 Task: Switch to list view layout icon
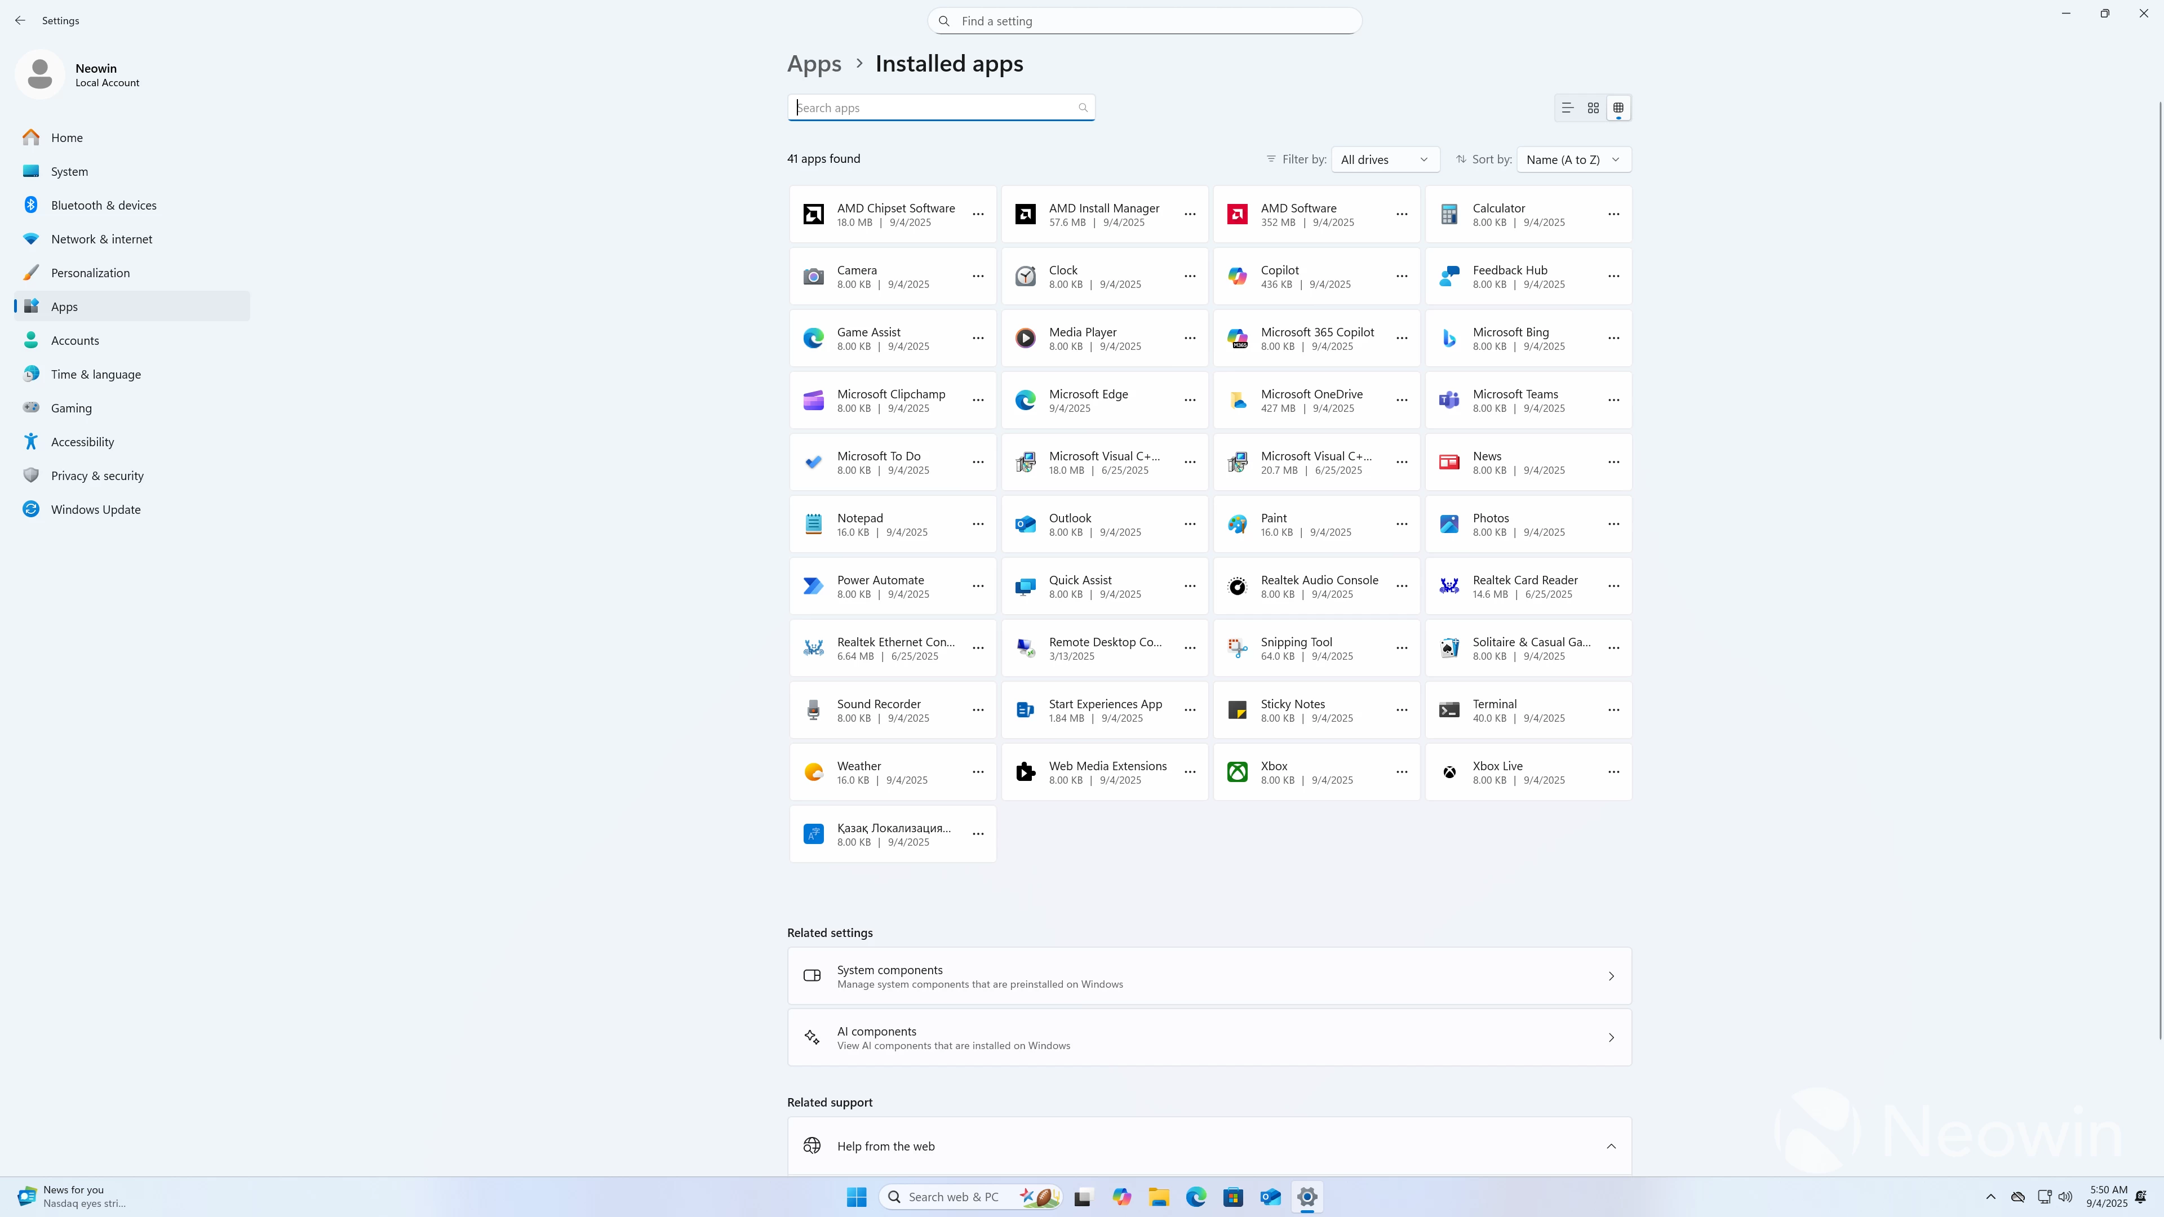pos(1567,108)
